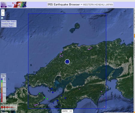The width and height of the screenshot is (135, 113).
Task: Switch to satellite imagery map type
Action: pos(65,111)
